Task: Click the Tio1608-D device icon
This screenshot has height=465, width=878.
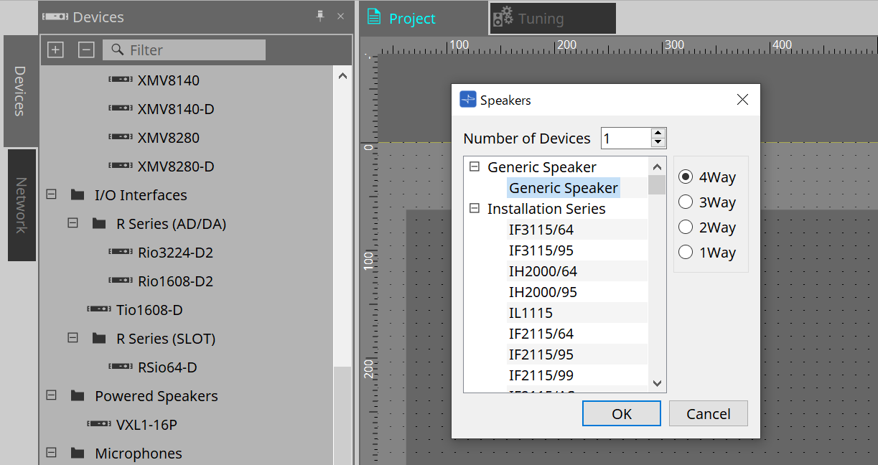Action: point(98,309)
